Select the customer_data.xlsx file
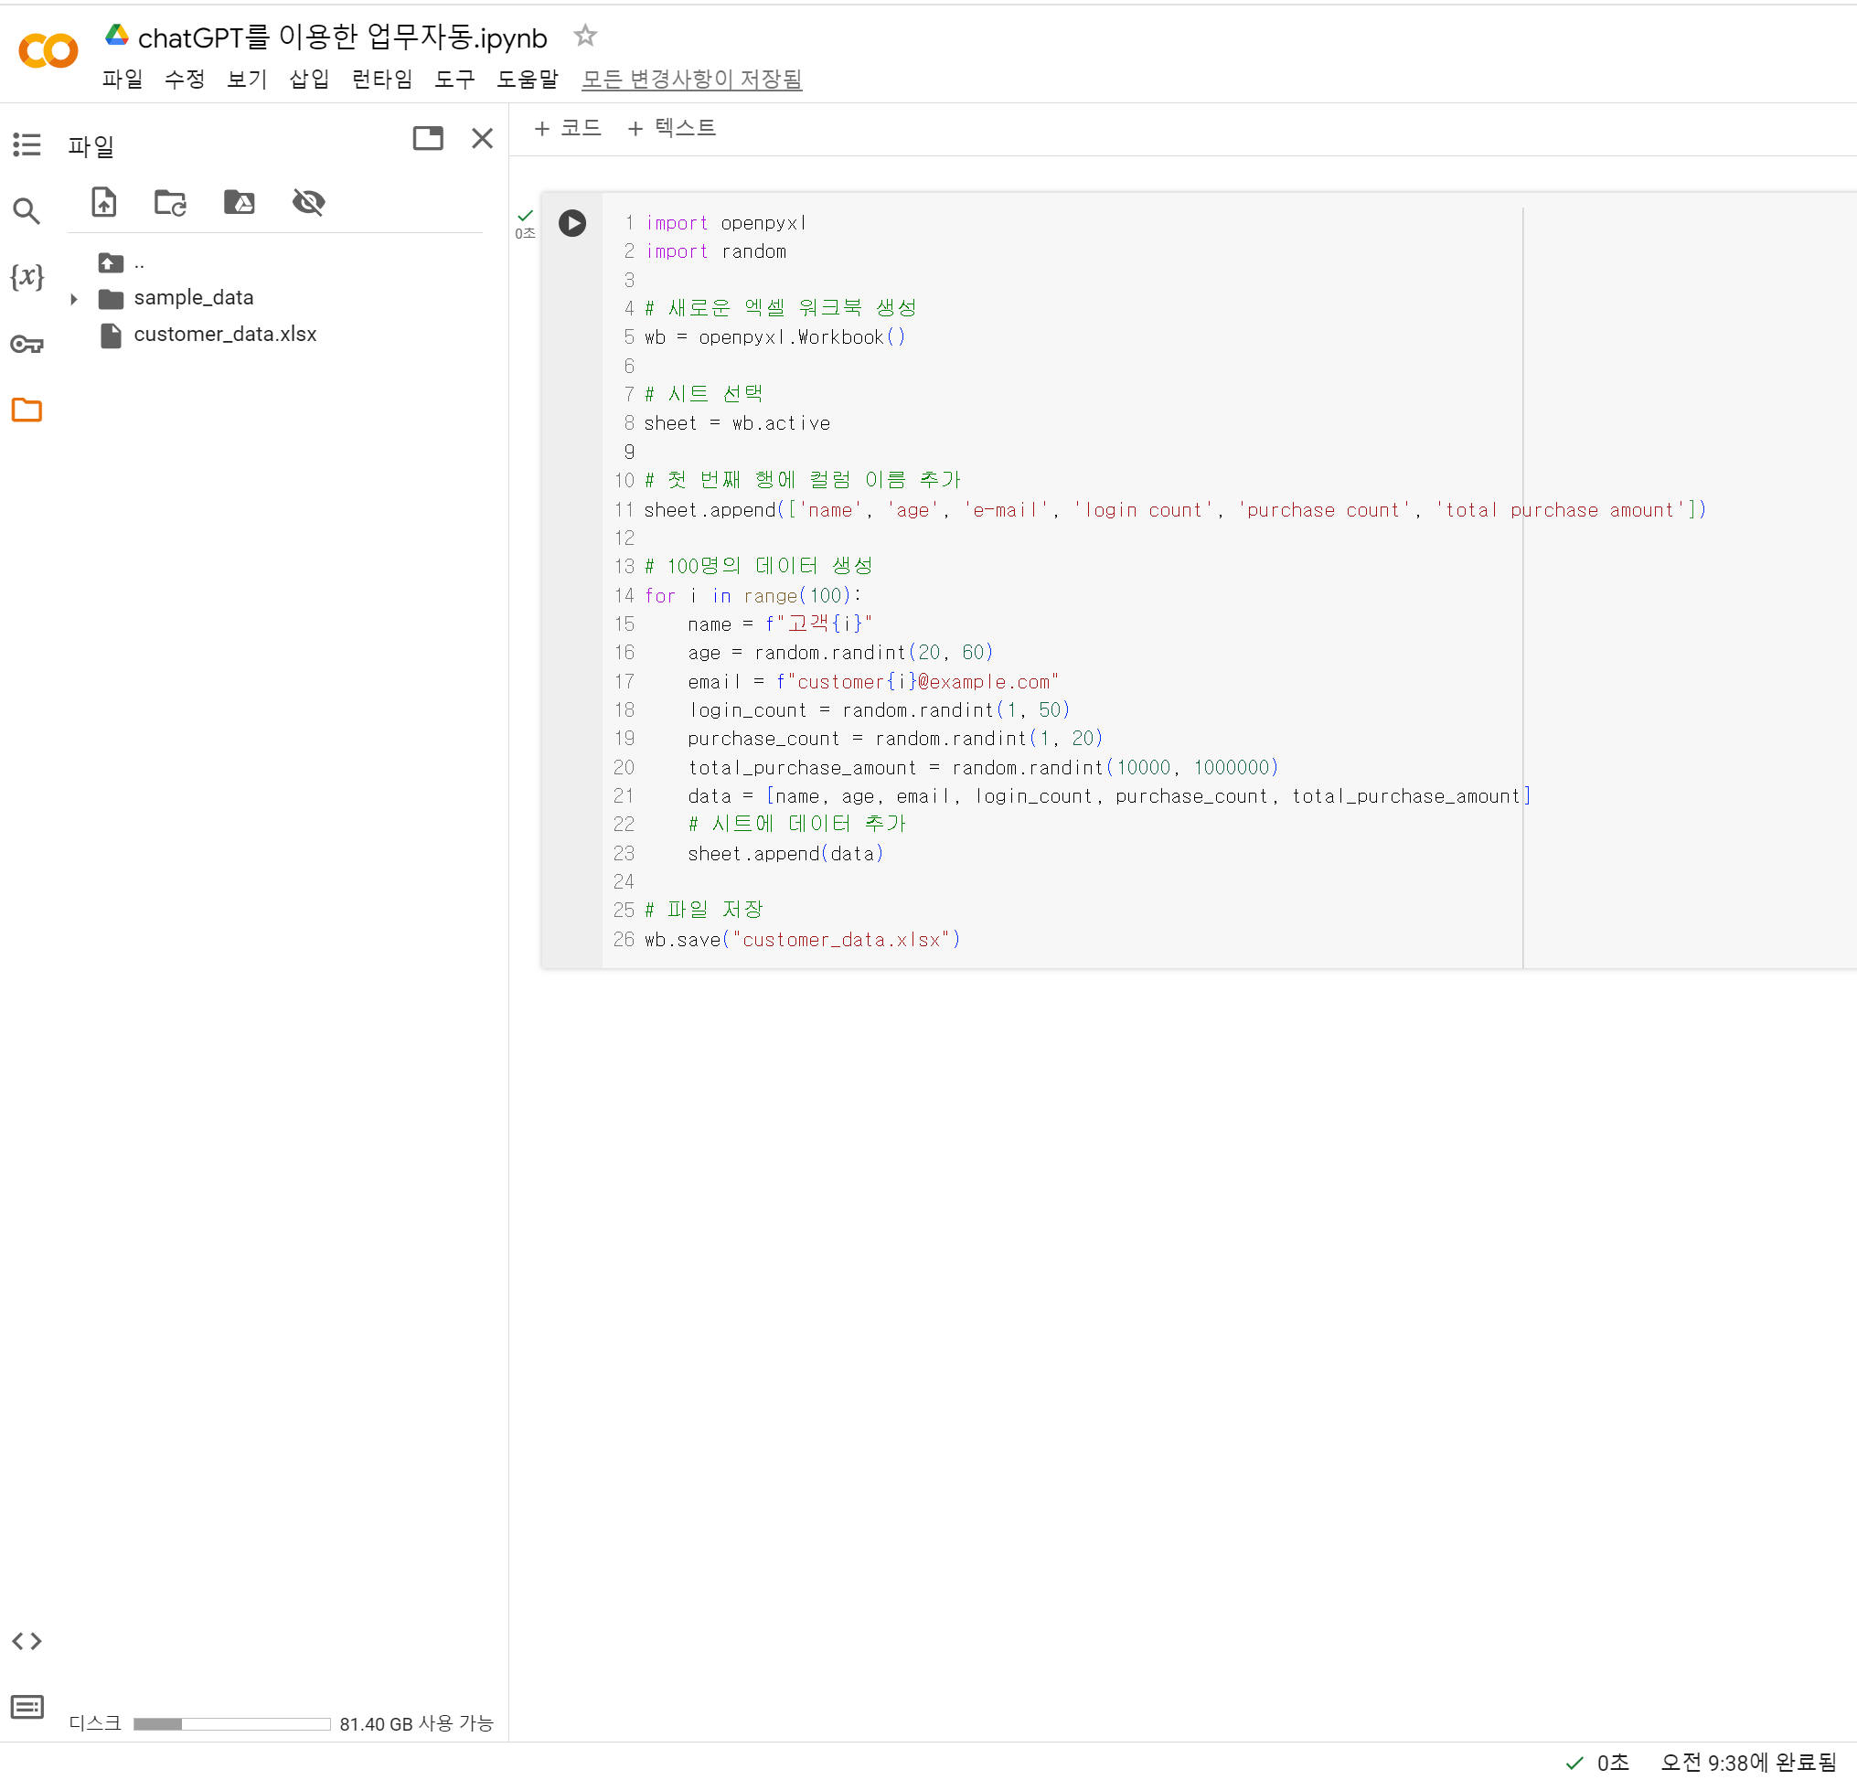Viewport: 1857px width, 1780px height. tap(226, 334)
